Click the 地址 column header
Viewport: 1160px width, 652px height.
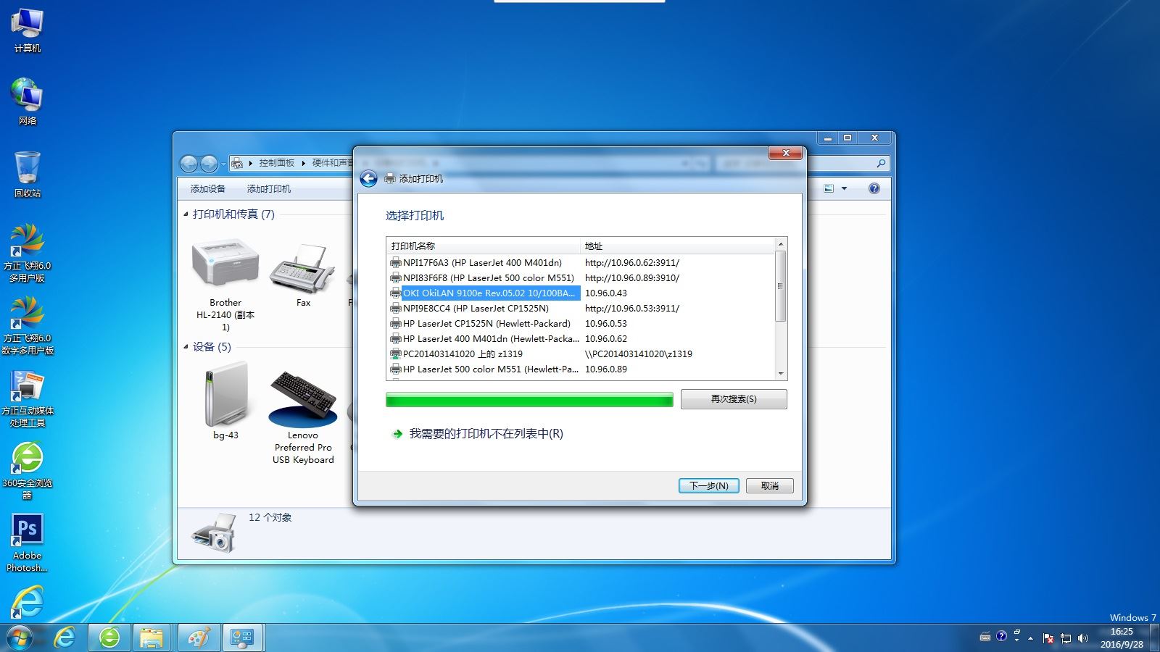coord(677,246)
